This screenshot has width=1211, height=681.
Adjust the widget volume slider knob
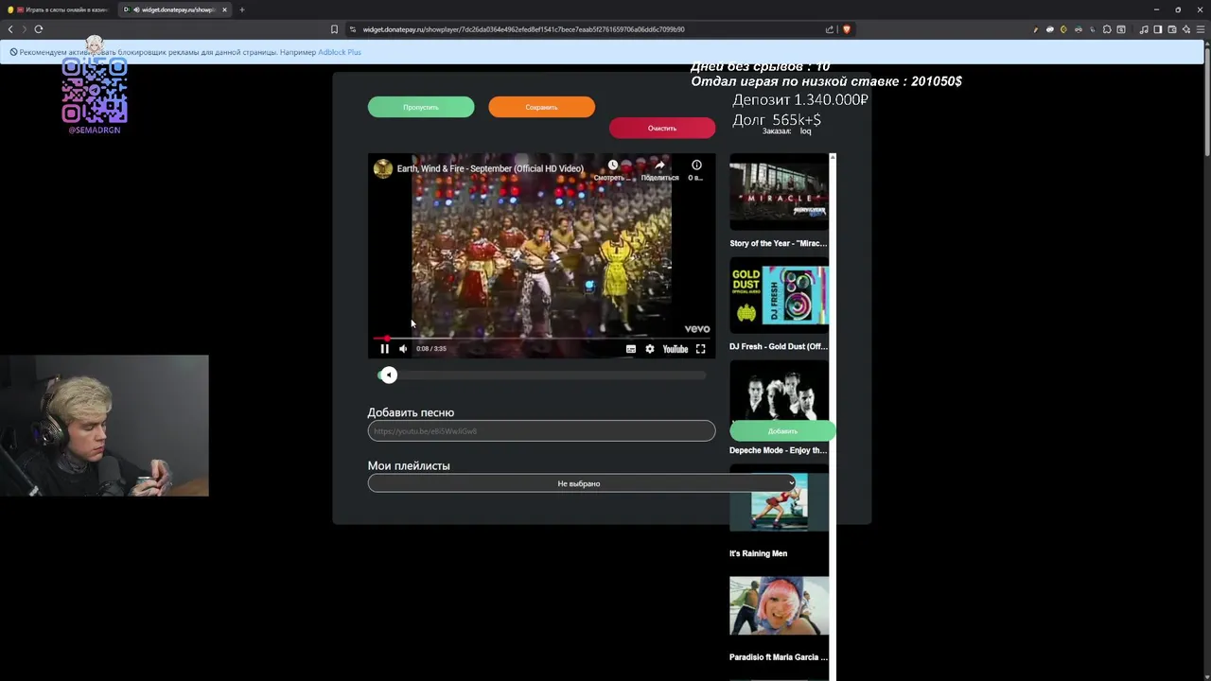click(x=388, y=375)
